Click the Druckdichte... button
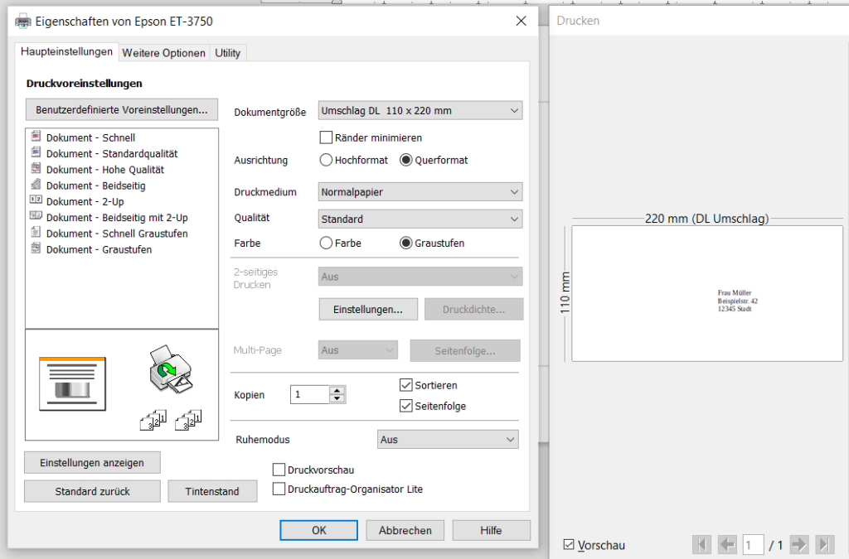 pos(473,309)
